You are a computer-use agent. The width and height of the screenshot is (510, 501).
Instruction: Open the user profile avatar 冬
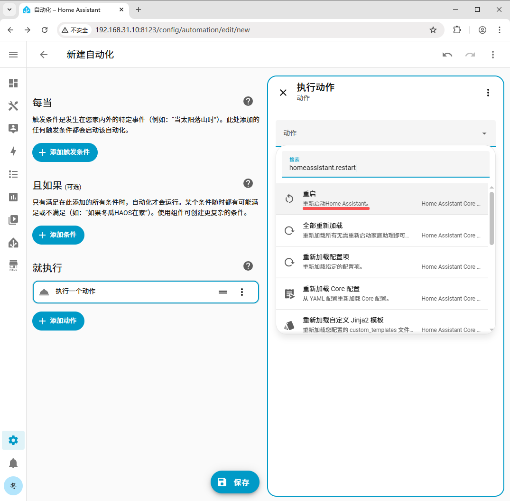[x=13, y=486]
